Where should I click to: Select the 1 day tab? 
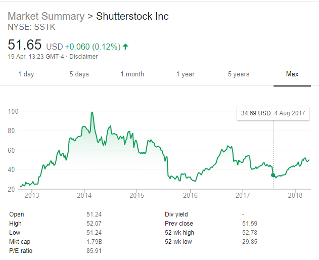[26, 74]
